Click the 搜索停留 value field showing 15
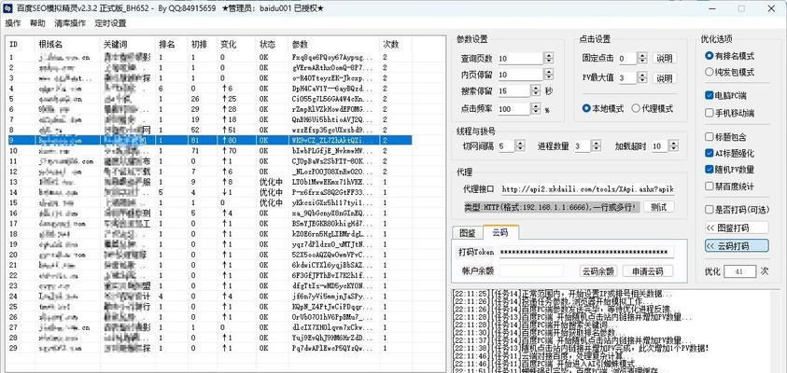The height and width of the screenshot is (373, 787). pos(515,91)
